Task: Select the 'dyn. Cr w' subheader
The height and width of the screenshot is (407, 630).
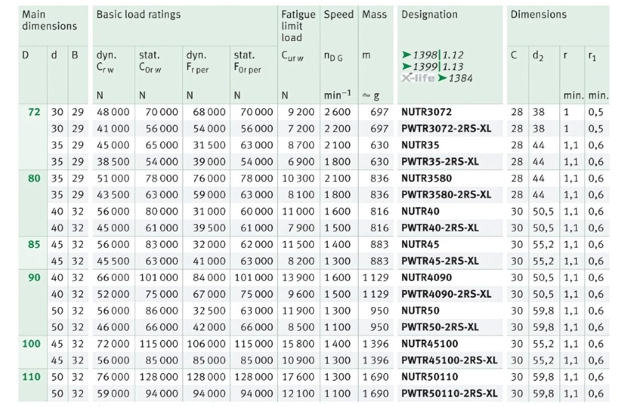Action: [x=106, y=62]
